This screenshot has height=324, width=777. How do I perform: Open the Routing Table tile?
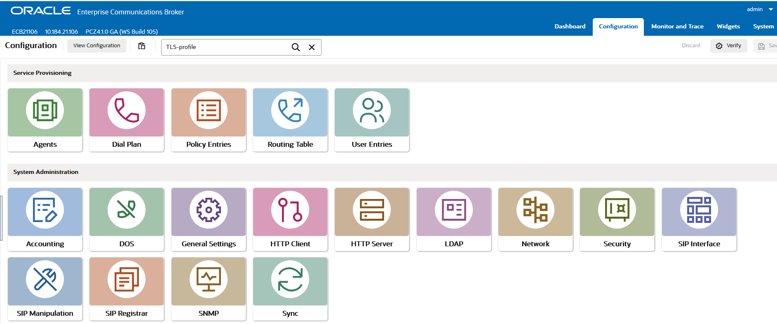coord(290,120)
